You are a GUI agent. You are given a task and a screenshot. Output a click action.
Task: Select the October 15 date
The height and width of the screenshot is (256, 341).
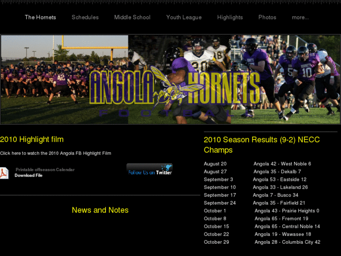pyautogui.click(x=216, y=226)
